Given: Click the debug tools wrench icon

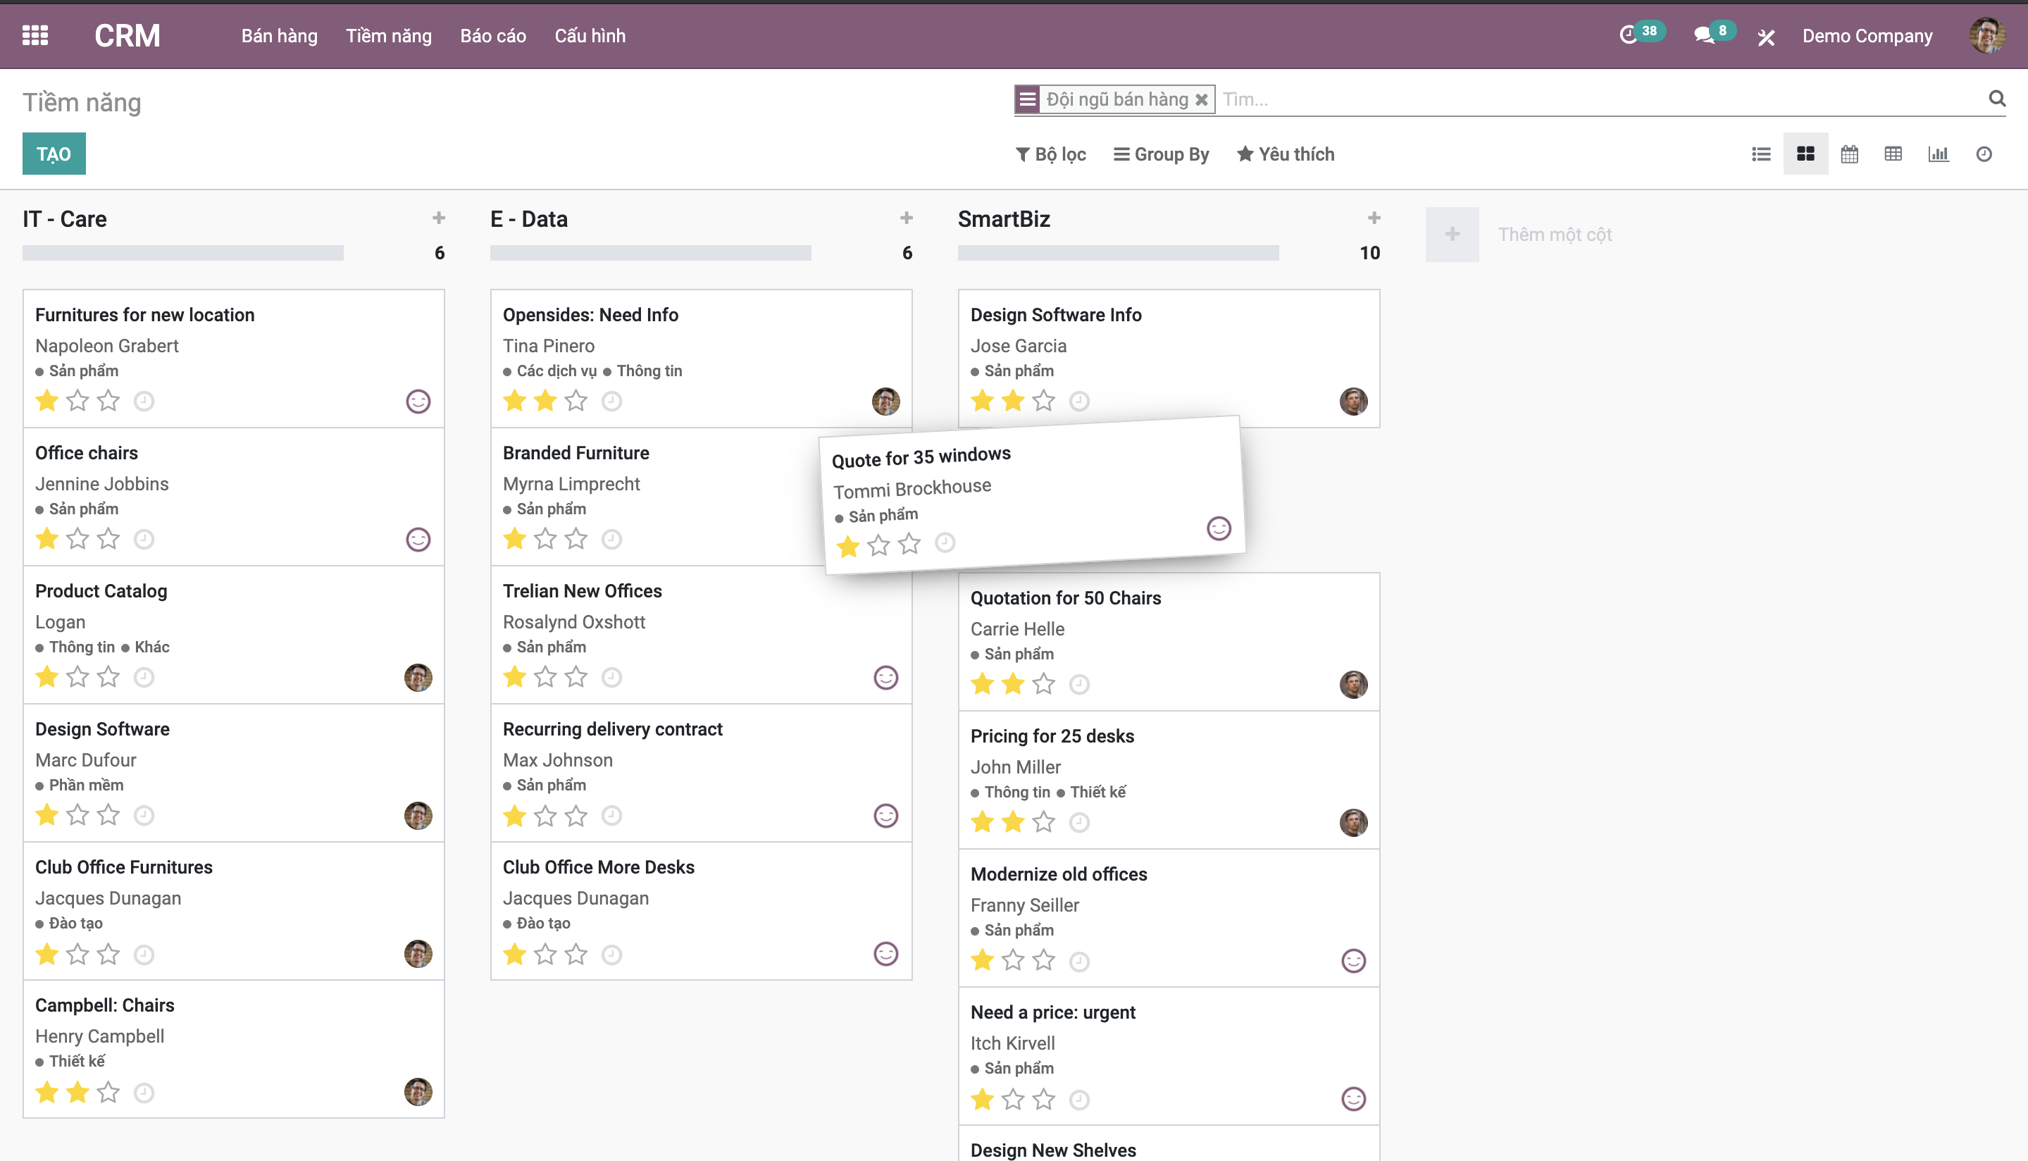Looking at the screenshot, I should 1766,37.
